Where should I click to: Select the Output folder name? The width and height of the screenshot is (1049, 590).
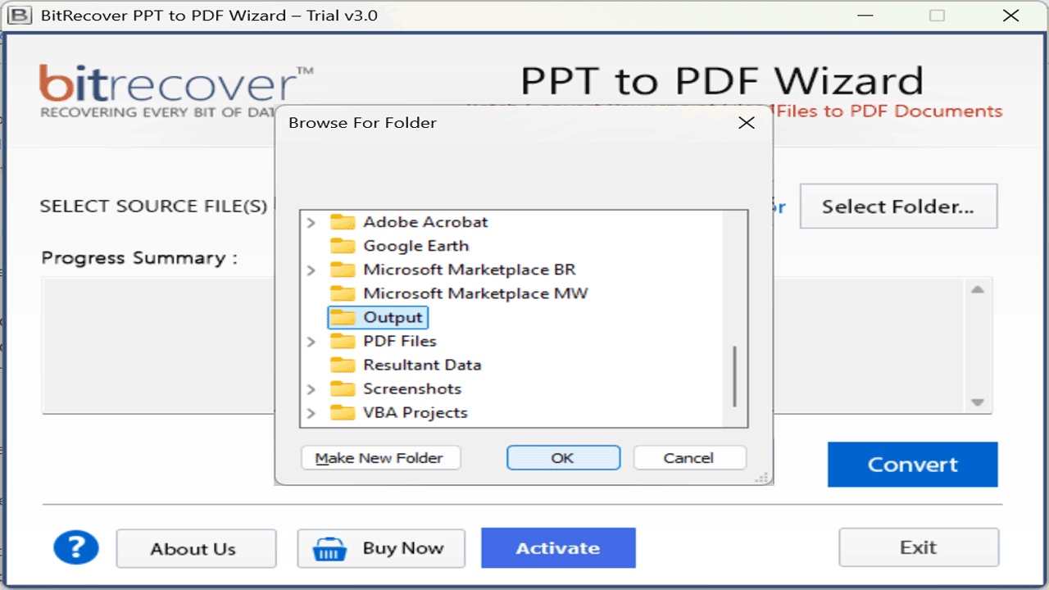click(x=393, y=317)
